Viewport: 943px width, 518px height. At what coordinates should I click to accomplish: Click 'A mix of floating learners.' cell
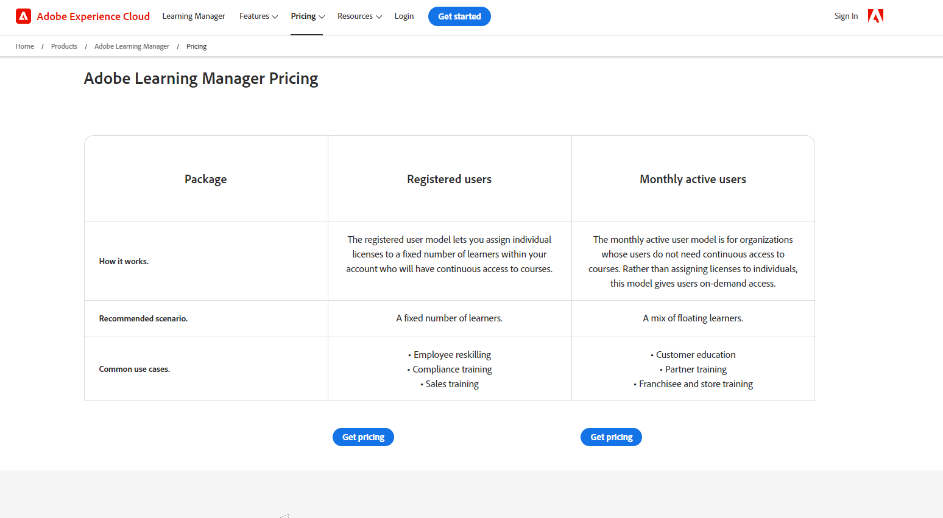pos(693,318)
